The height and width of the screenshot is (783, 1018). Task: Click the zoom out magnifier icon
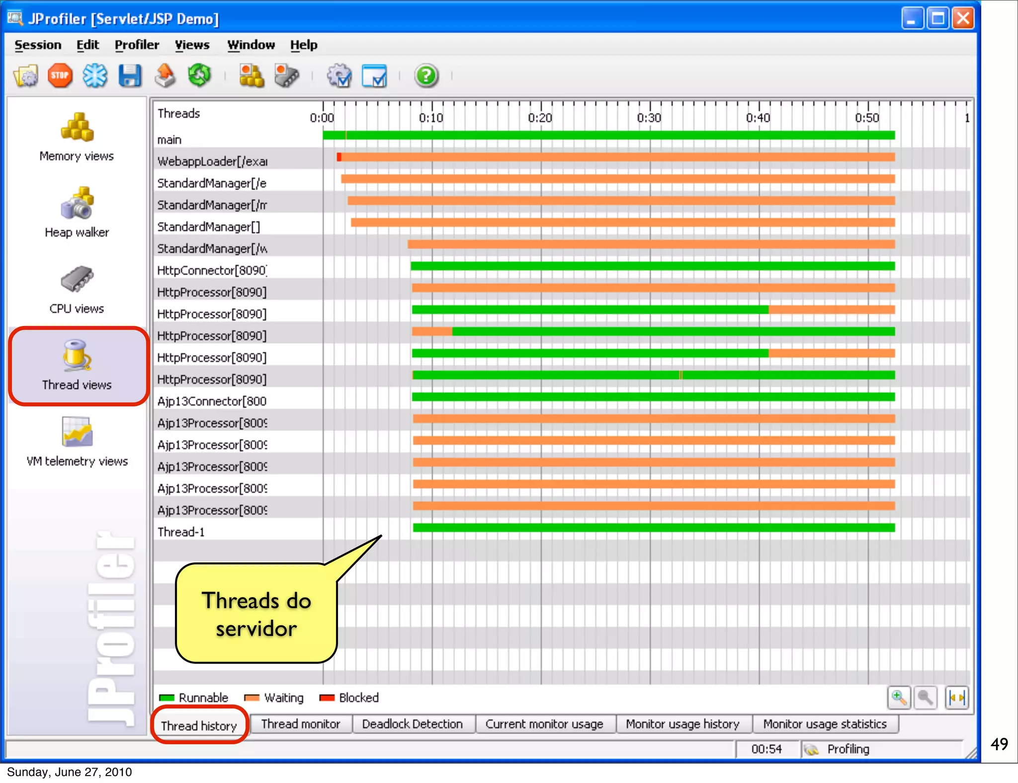925,698
